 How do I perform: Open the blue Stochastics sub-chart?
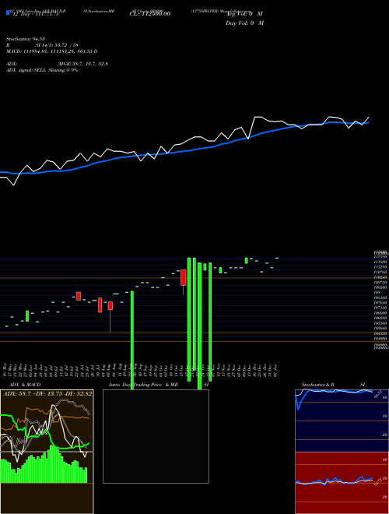click(x=342, y=421)
